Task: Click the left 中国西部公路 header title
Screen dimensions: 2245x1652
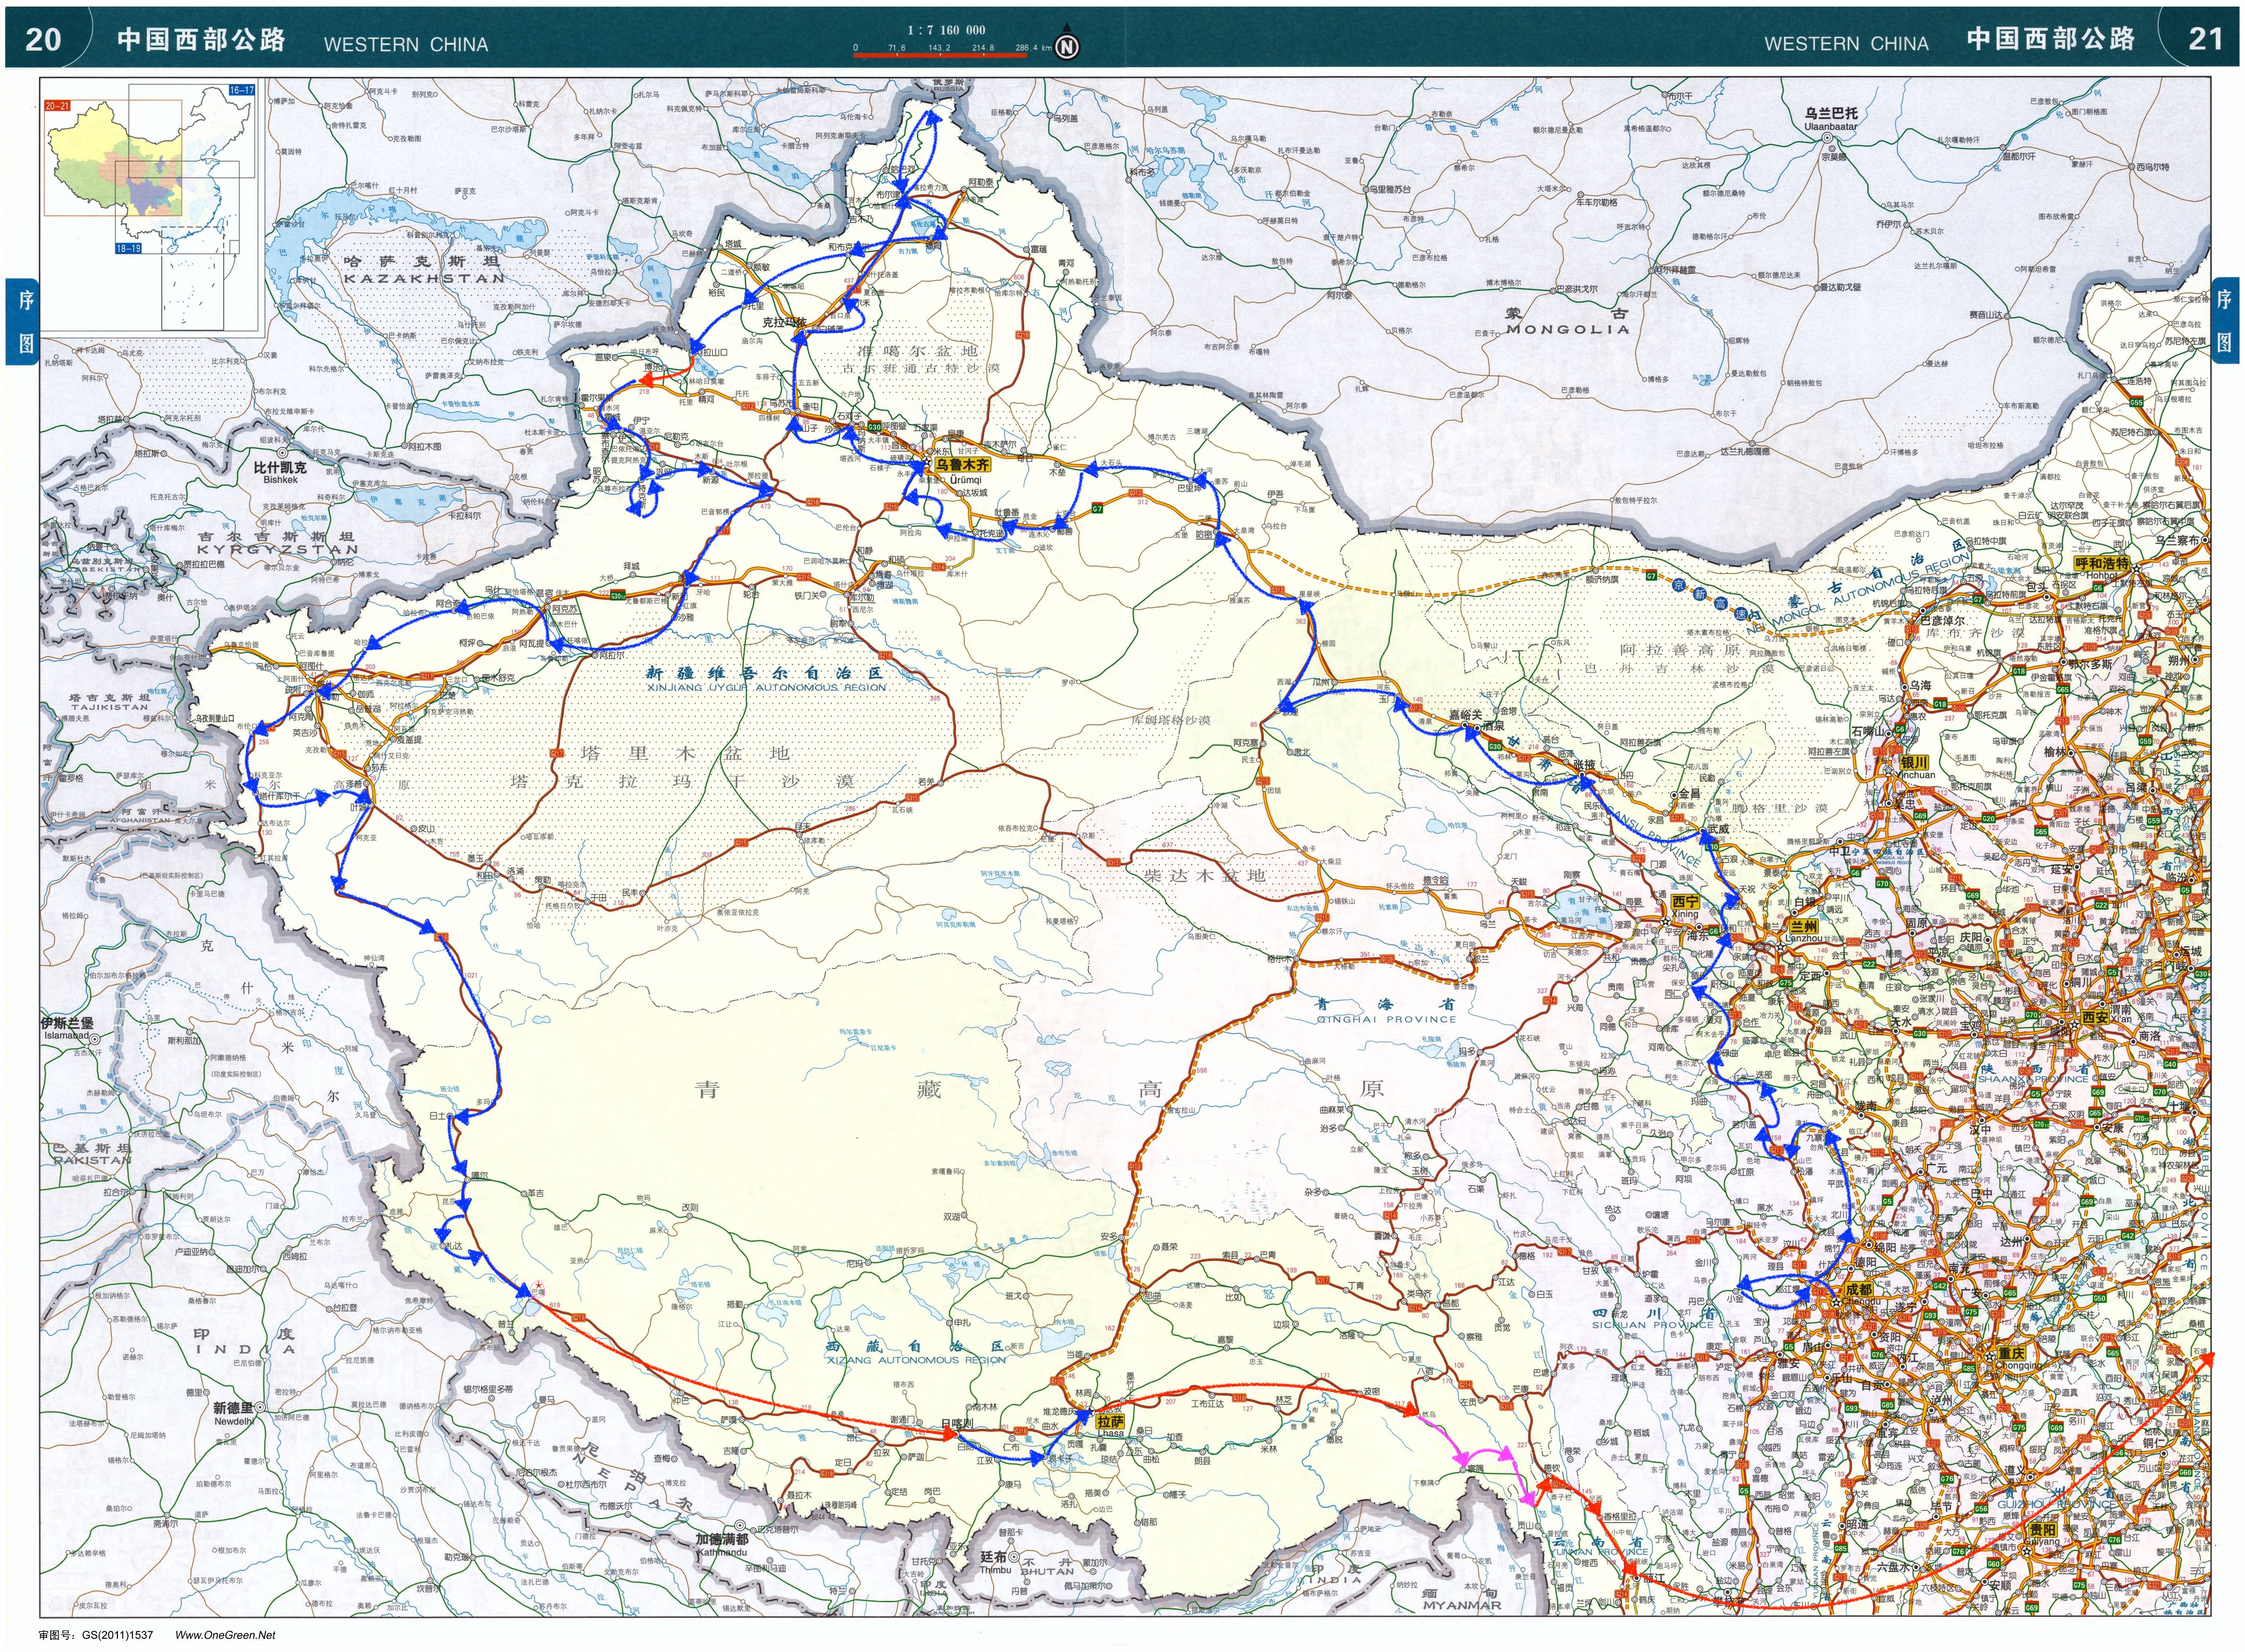Action: pyautogui.click(x=201, y=40)
